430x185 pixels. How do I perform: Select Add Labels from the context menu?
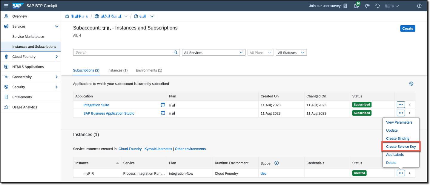(395, 155)
